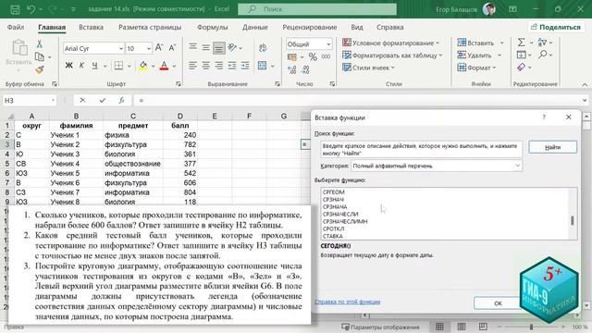This screenshot has width=592, height=333.
Task: Open the font size dropdown
Action: [148, 48]
